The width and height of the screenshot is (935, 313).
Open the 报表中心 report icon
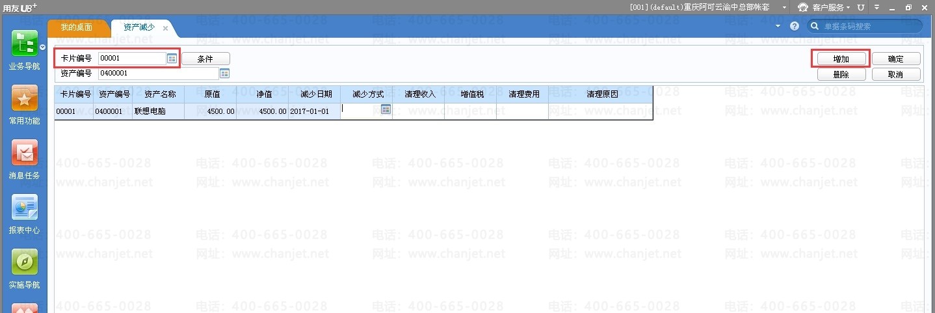[x=24, y=208]
